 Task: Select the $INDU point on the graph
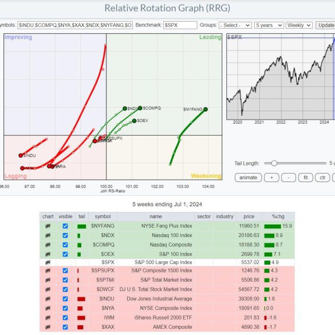pyautogui.click(x=21, y=156)
